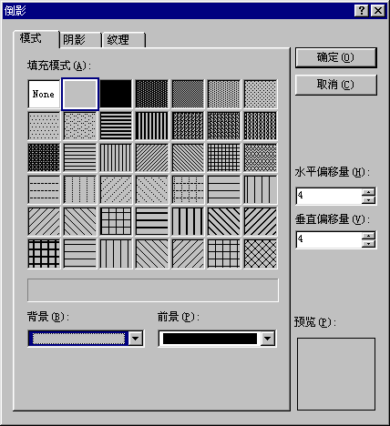390x426 pixels.
Task: Decrease the 垂直偏移量 value with the down arrow
Action: click(368, 243)
